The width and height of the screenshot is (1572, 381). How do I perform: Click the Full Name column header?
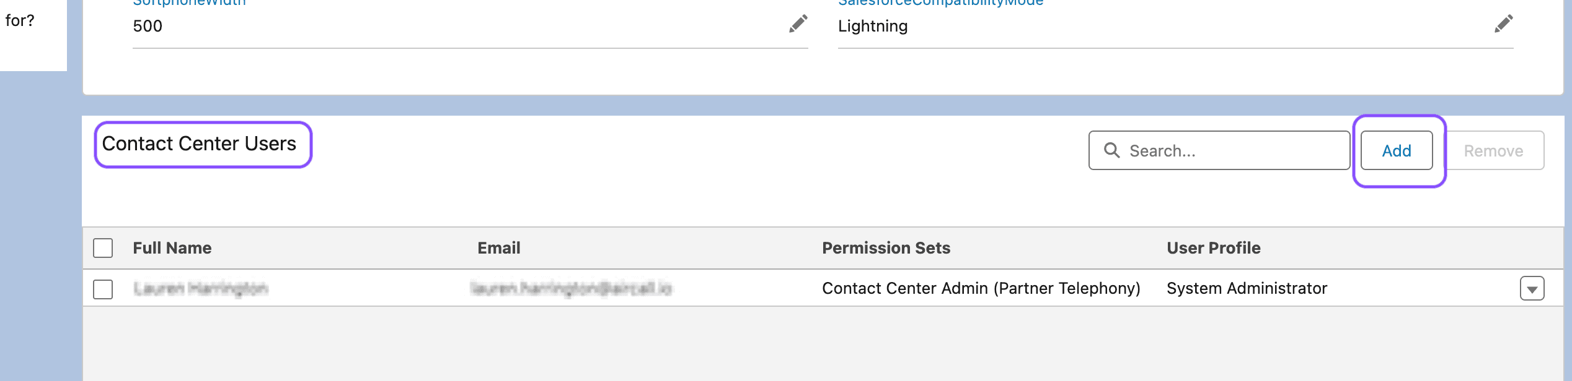pyautogui.click(x=172, y=247)
